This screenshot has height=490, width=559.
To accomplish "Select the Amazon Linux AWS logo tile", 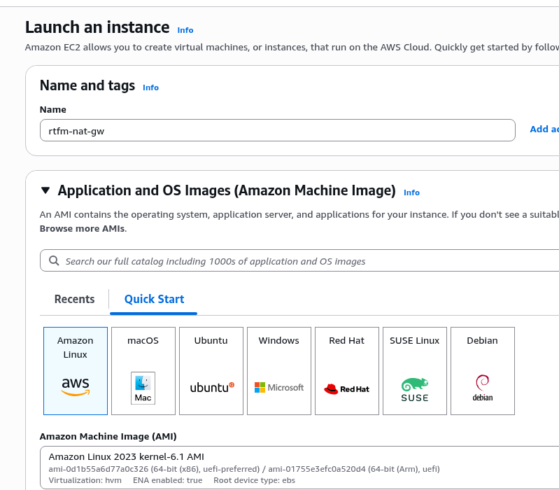I will (76, 371).
